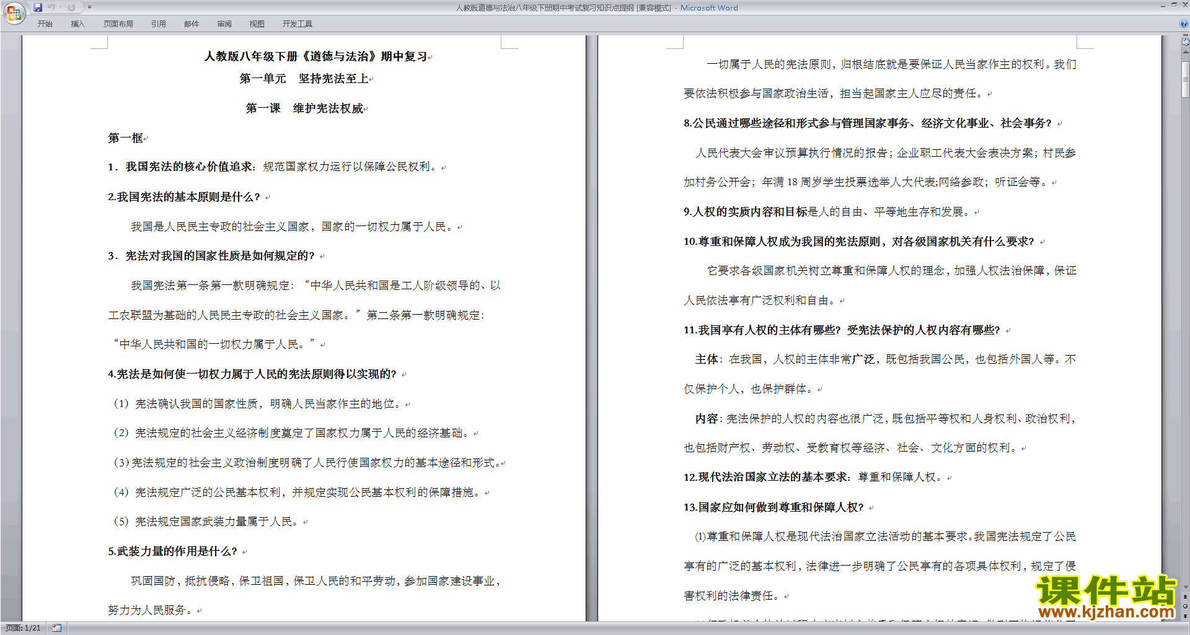
Task: Click the Redo icon
Action: pos(71,7)
